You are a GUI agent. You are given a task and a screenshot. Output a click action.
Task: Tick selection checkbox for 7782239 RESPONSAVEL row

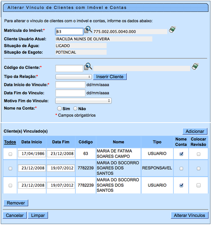(x=10, y=169)
